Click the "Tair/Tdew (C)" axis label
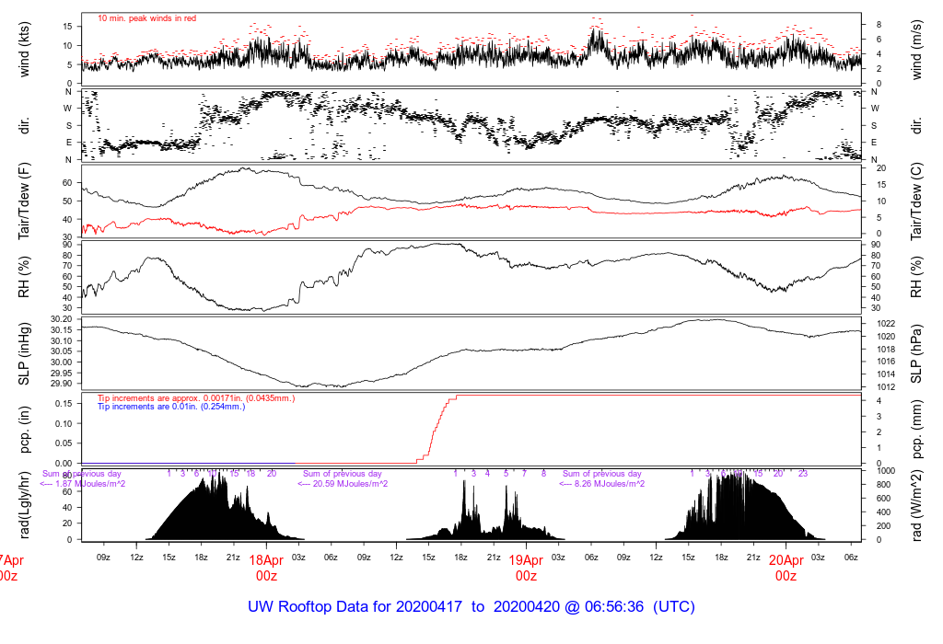Image resolution: width=943 pixels, height=644 pixels. (916, 201)
